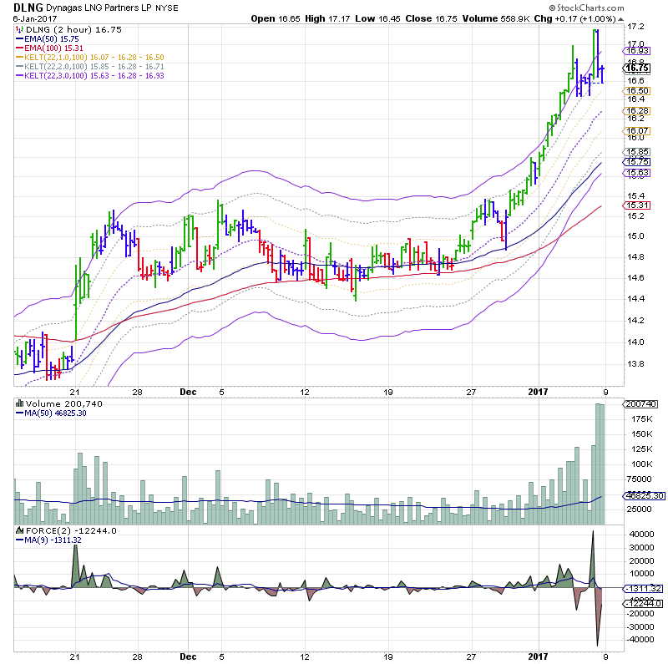Click the -1311.32 force index tag
This screenshot has width=668, height=664.
click(x=643, y=589)
